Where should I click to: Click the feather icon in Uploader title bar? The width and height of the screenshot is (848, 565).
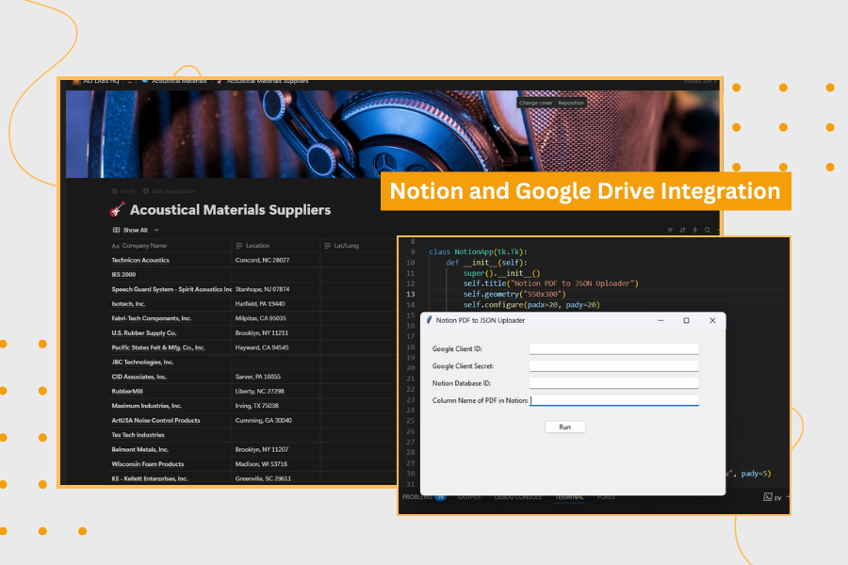coord(429,320)
